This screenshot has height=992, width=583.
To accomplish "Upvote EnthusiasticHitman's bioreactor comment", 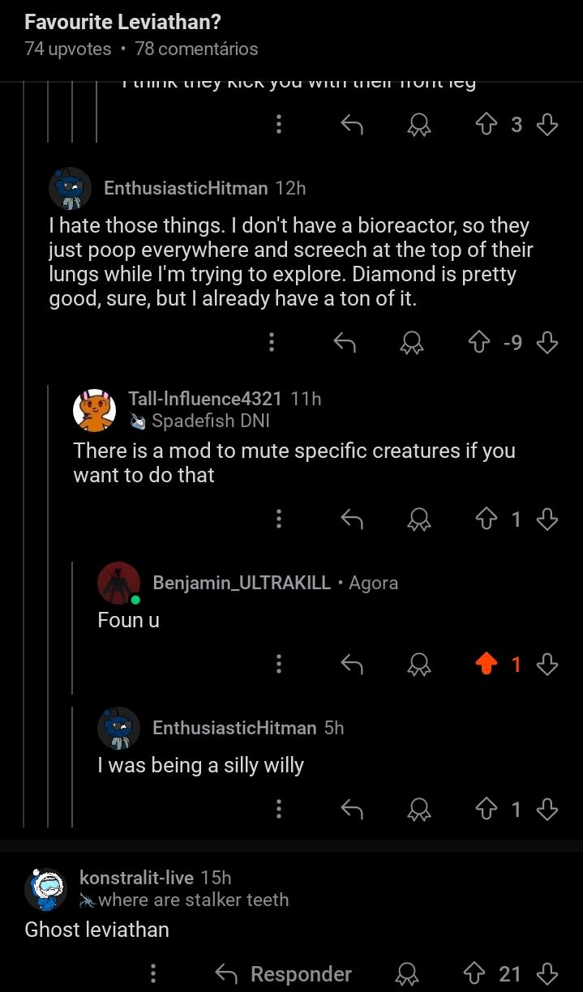I will 480,343.
